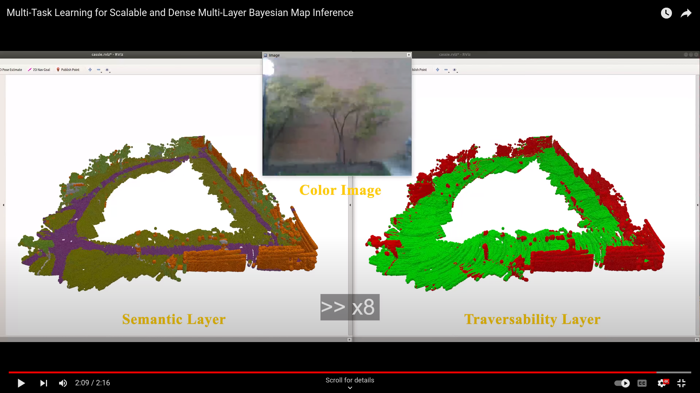700x393 pixels.
Task: Open the eye view dropdown in left RViz toolbar
Action: pyautogui.click(x=108, y=70)
